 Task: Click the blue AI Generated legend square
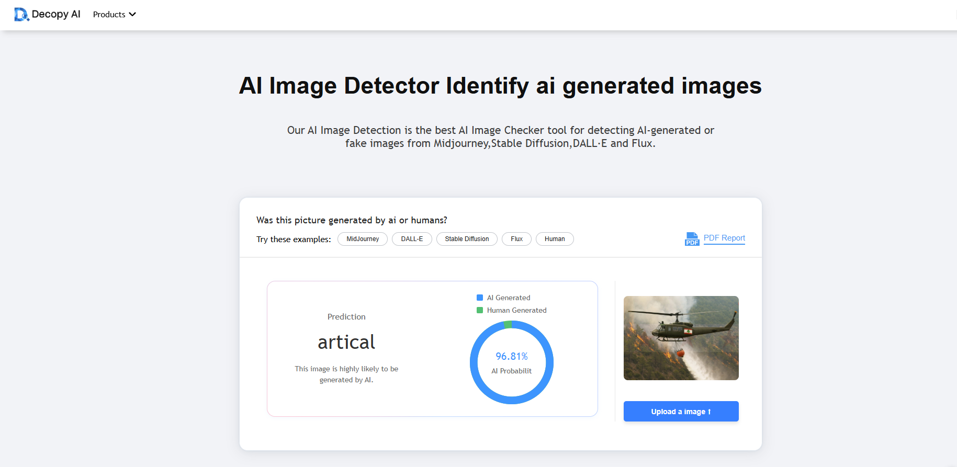(x=480, y=298)
